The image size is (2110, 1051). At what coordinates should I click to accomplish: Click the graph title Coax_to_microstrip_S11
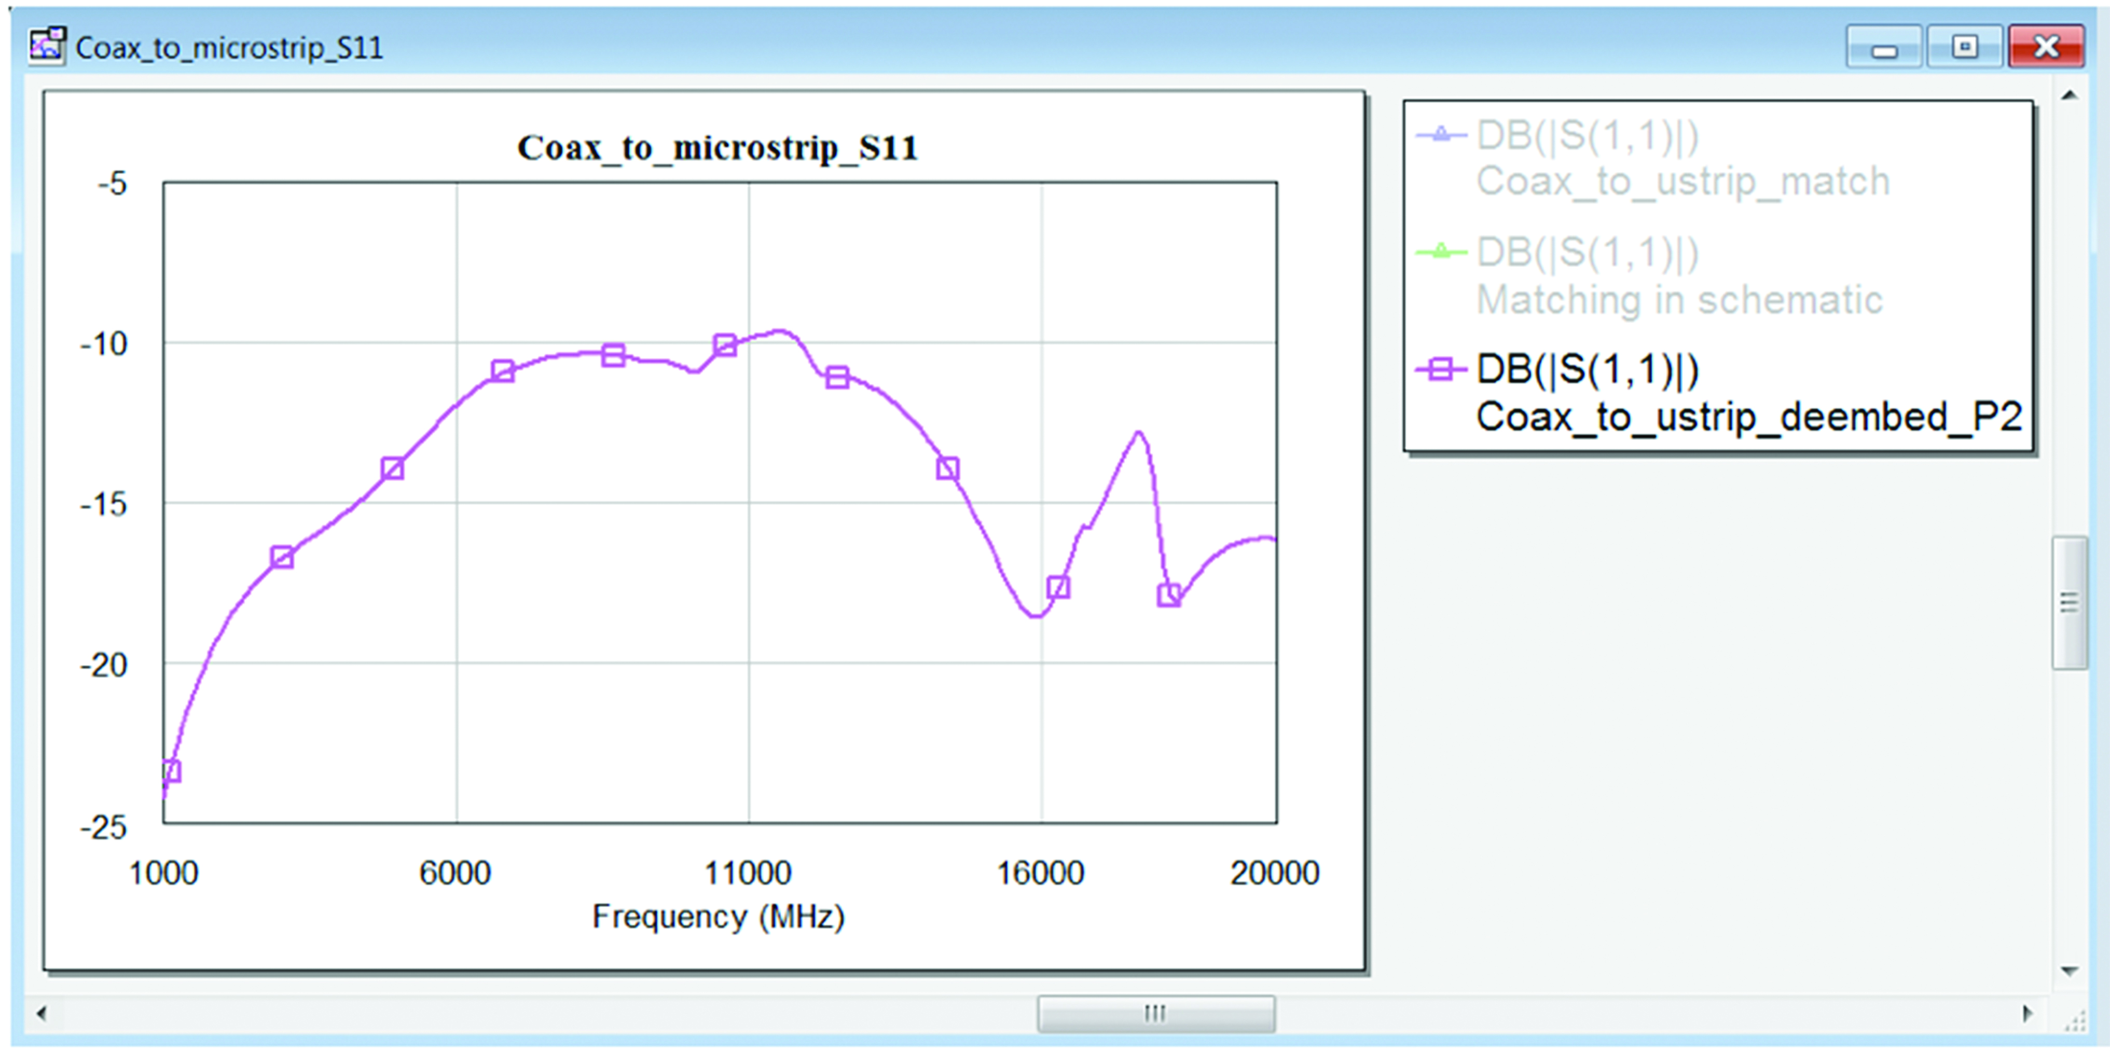pos(718,148)
